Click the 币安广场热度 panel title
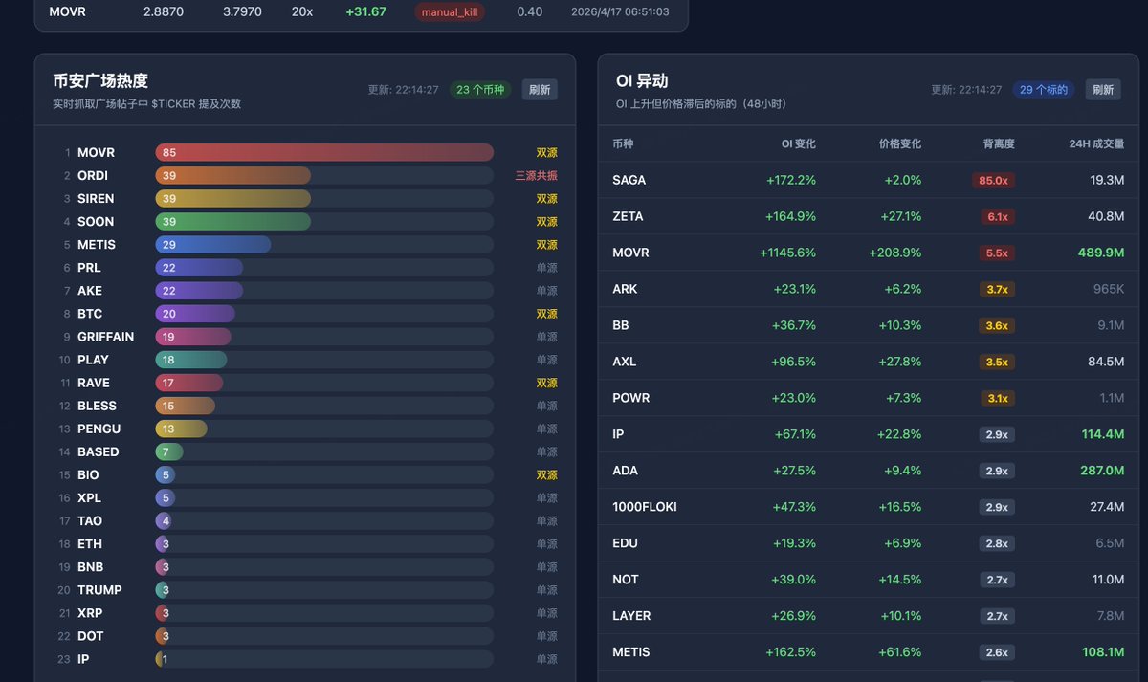Viewport: 1148px width, 682px height. pyautogui.click(x=100, y=81)
